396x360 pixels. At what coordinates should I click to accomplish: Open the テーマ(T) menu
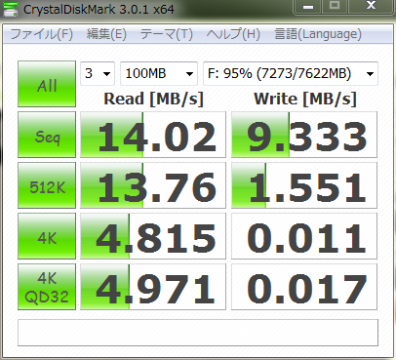point(166,34)
